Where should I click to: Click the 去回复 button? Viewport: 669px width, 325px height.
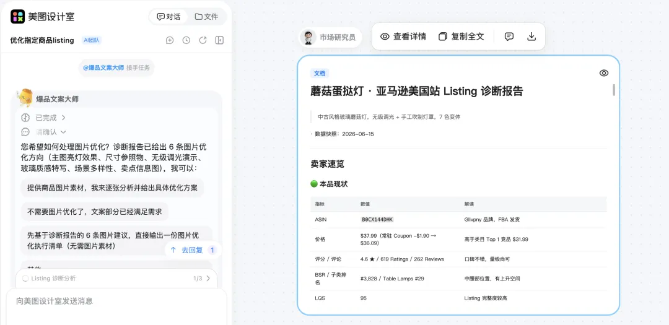pyautogui.click(x=193, y=250)
